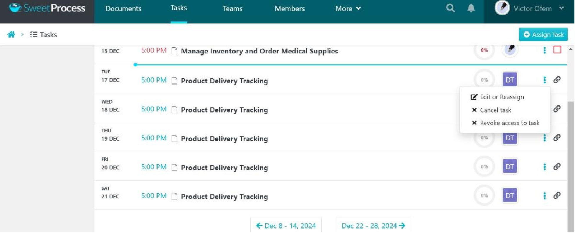This screenshot has height=233, width=575.
Task: Choose Cancel task from menu
Action: tap(495, 110)
